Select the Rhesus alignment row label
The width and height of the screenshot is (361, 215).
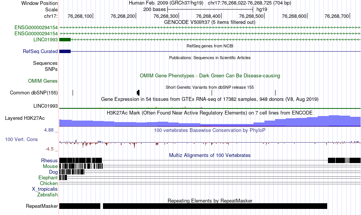point(49,160)
